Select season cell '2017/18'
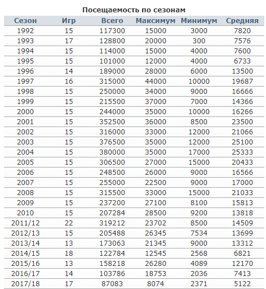The width and height of the screenshot is (266, 289). (x=25, y=284)
